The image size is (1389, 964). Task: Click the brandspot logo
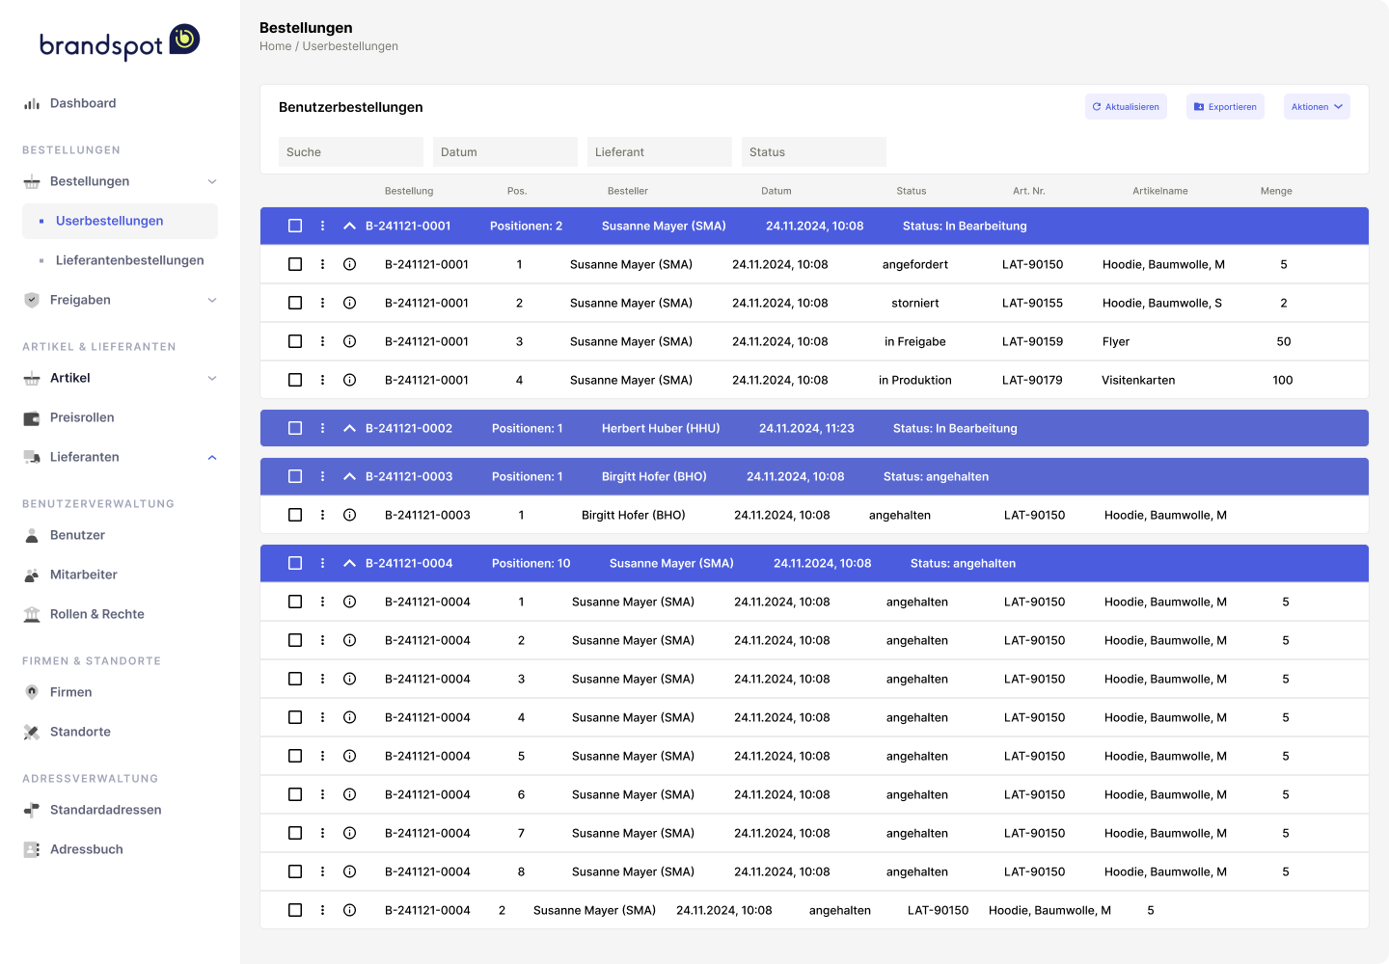pos(120,42)
